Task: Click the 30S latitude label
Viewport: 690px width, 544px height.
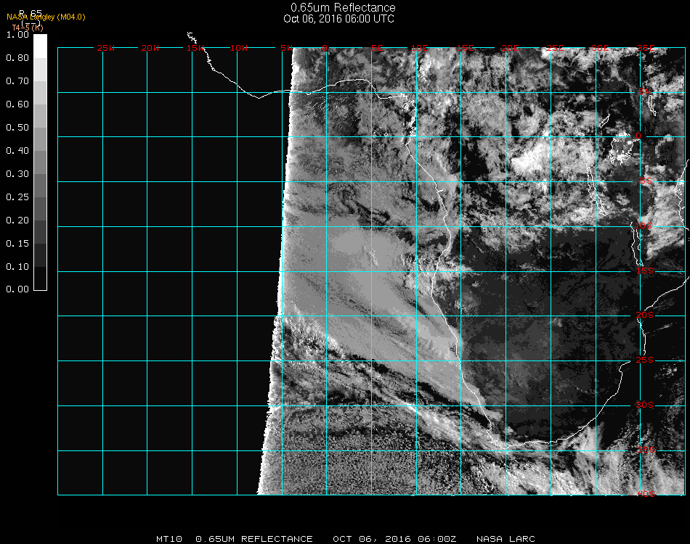Action: point(646,405)
